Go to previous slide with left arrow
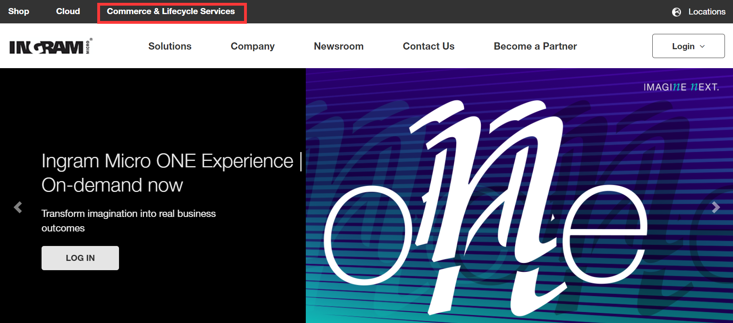The width and height of the screenshot is (733, 323). 18,207
